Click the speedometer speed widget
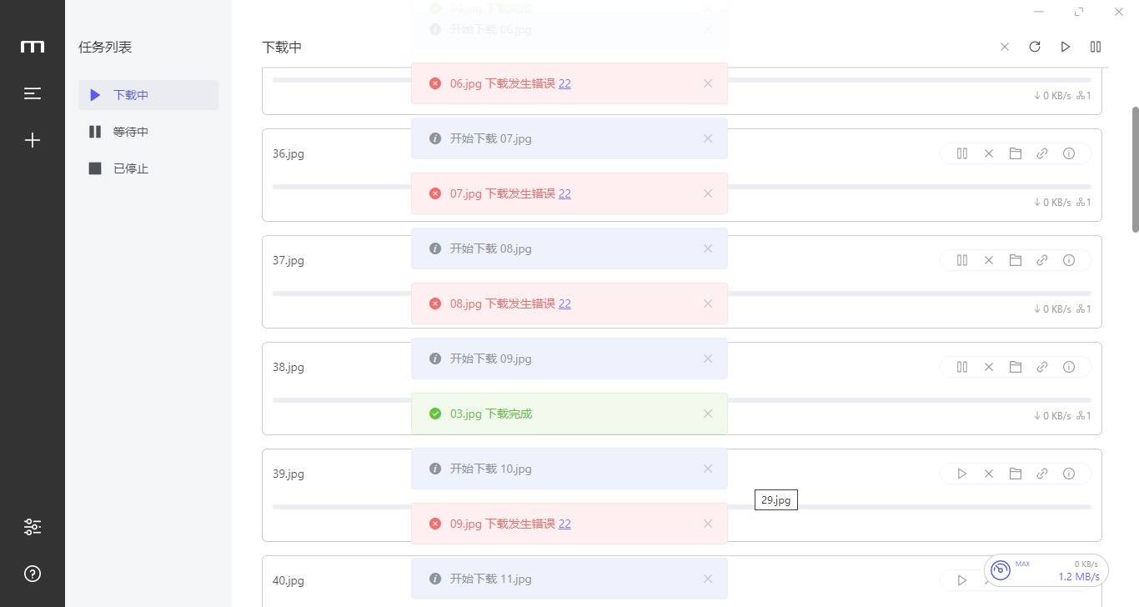This screenshot has width=1139, height=607. (1046, 570)
